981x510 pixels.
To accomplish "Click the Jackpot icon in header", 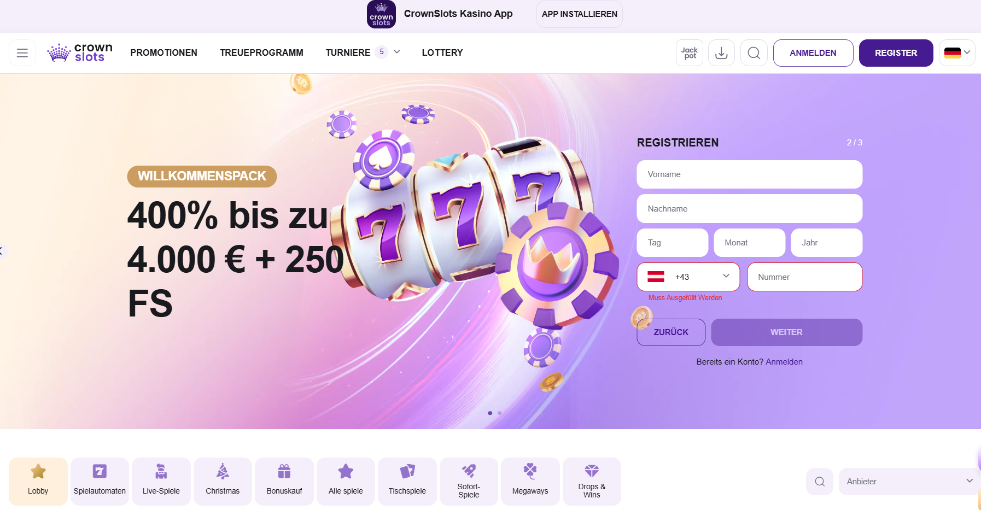I will [690, 53].
